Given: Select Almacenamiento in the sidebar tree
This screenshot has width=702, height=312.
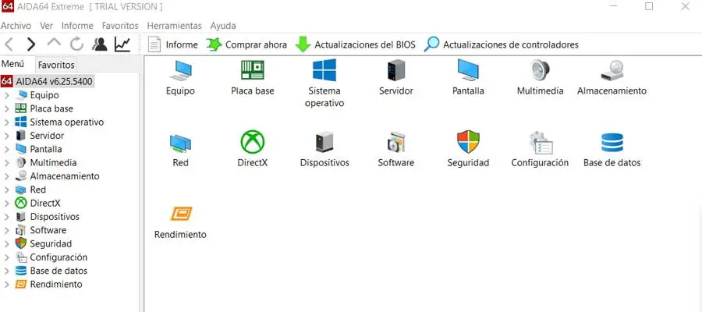Looking at the screenshot, I should click(65, 176).
